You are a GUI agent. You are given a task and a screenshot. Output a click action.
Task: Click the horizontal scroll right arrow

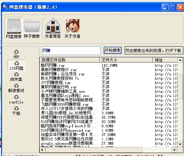pyautogui.click(x=175, y=150)
